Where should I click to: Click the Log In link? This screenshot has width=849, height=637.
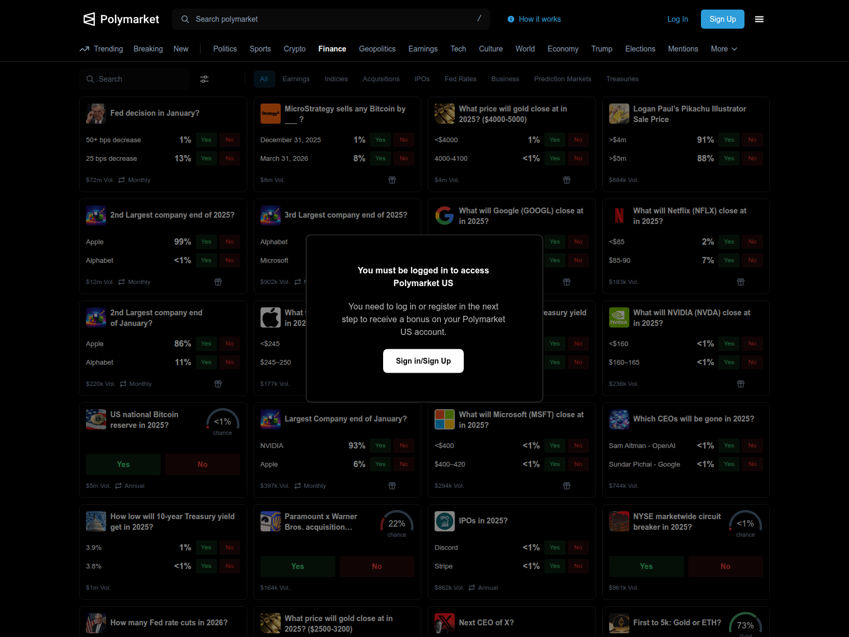tap(678, 19)
